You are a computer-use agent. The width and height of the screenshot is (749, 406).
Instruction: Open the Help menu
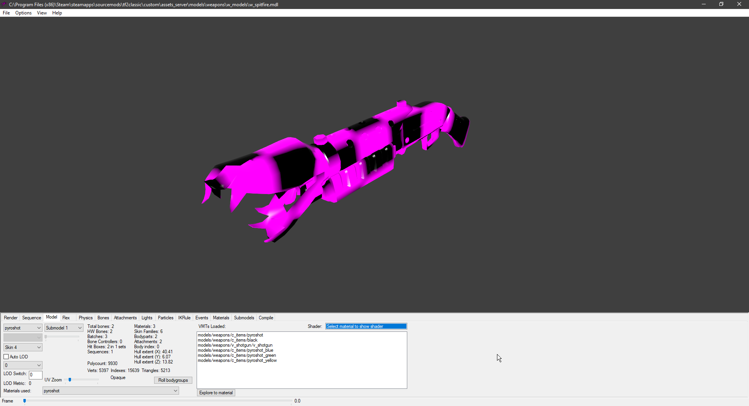(x=57, y=13)
